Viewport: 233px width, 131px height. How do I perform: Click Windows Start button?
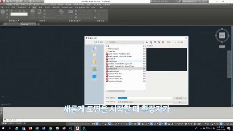tap(3, 128)
